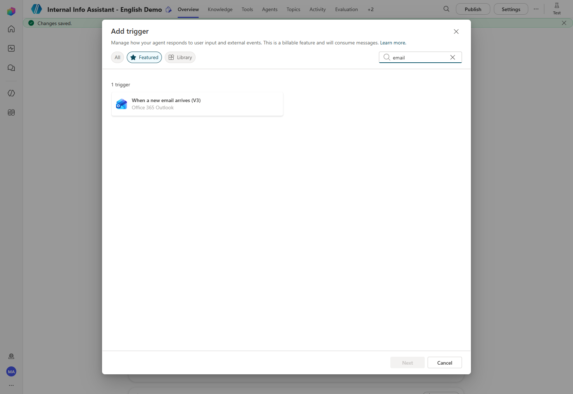Open the Activity monitor sidebar icon

click(11, 48)
